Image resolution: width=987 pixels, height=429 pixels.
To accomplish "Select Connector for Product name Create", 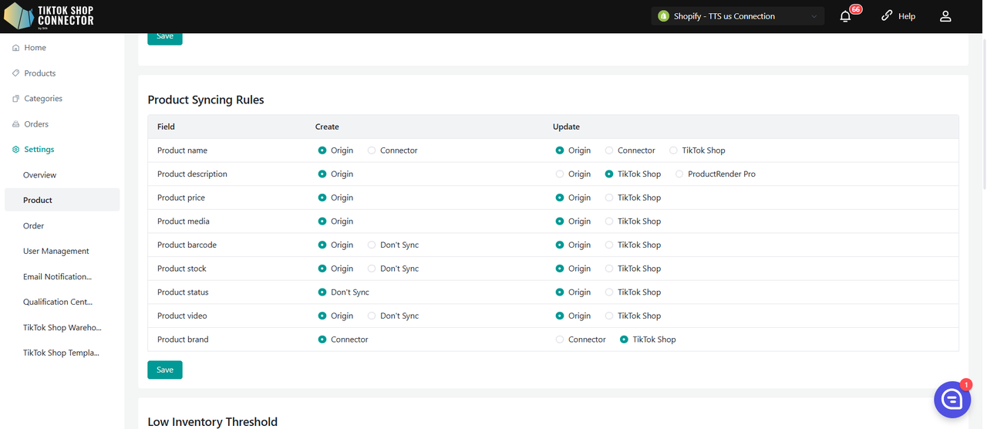I will (x=372, y=150).
